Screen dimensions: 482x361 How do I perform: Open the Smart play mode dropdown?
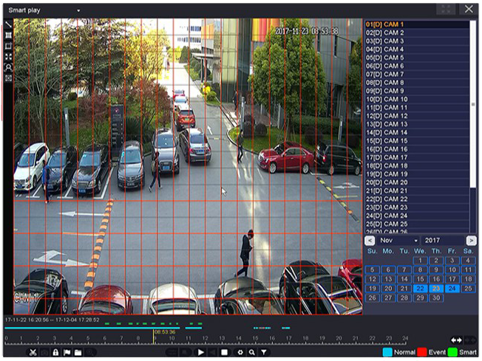44,10
